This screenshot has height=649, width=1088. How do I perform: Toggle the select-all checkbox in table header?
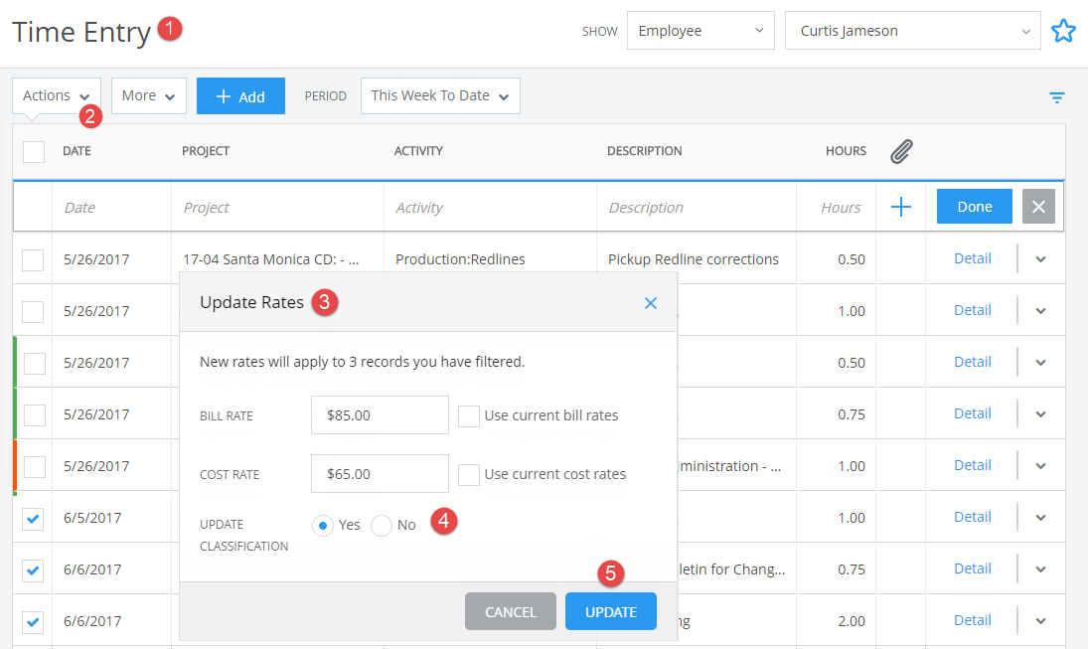pyautogui.click(x=34, y=151)
